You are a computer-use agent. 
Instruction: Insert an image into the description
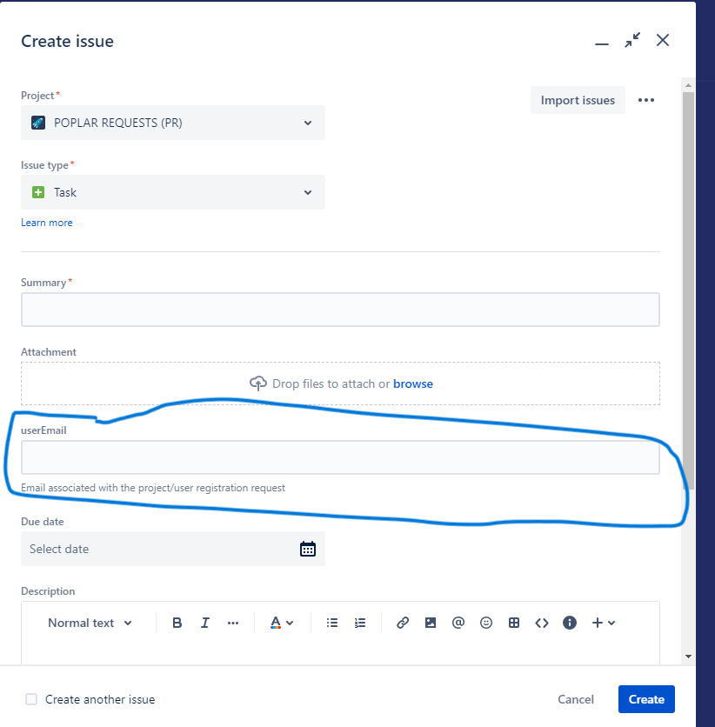pos(430,623)
